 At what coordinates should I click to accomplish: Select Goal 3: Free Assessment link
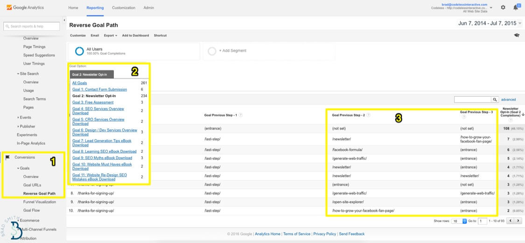[93, 102]
